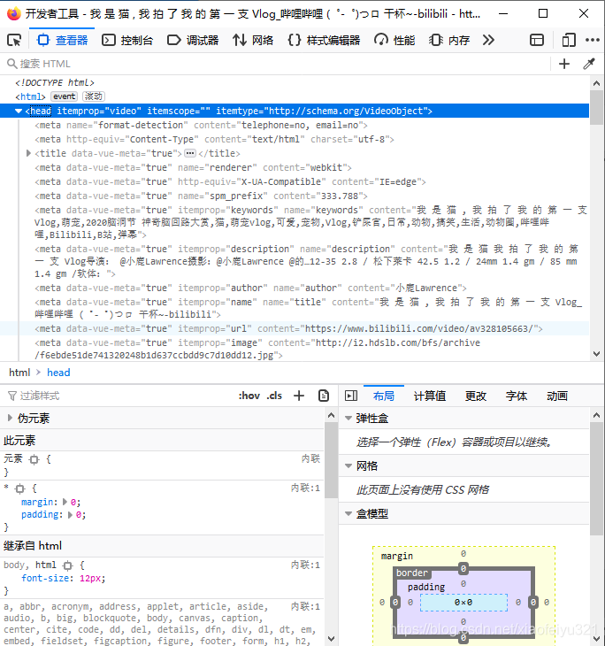
Task: Pick a color with the eyedropper icon
Action: [589, 64]
